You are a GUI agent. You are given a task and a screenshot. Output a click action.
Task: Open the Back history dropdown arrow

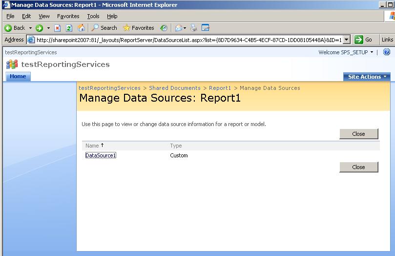coord(30,28)
